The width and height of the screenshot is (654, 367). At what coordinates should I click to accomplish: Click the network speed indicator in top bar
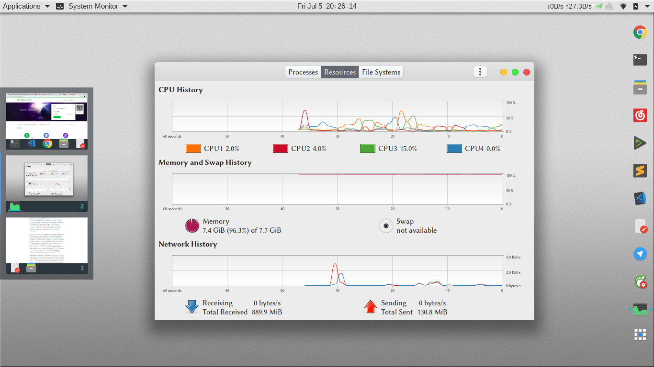pos(569,6)
